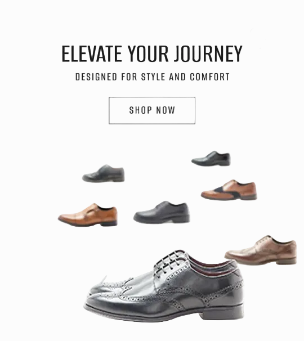Click the black elastic panel on two-tone shoe
The width and height of the screenshot is (304, 341).
pyautogui.click(x=229, y=192)
